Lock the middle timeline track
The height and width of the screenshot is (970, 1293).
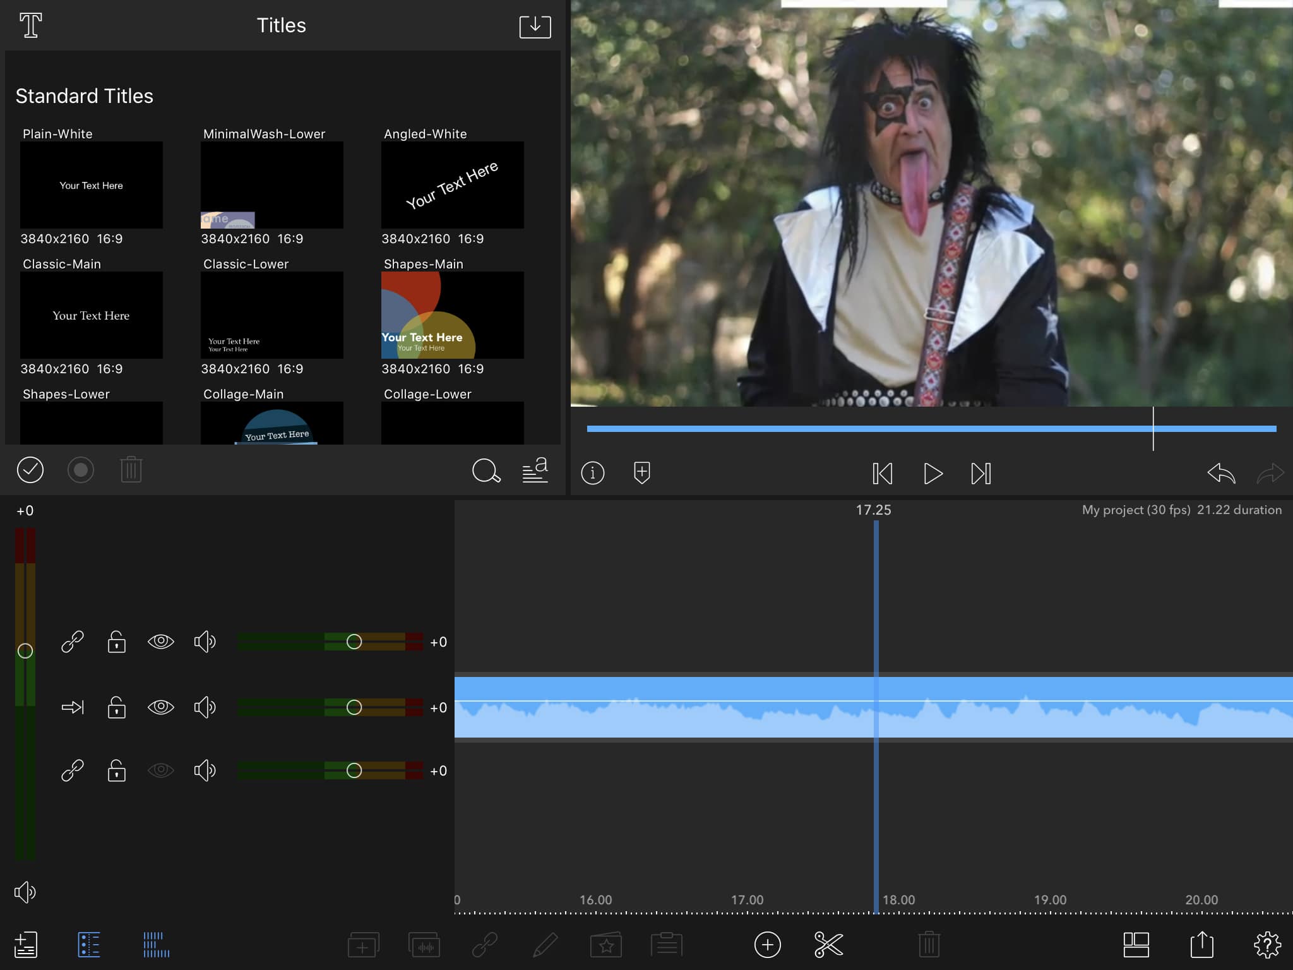click(x=117, y=707)
